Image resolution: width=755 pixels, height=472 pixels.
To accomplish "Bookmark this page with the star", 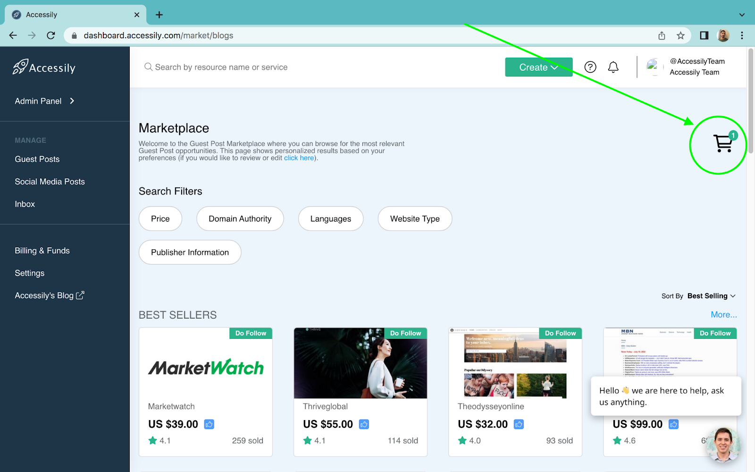I will (680, 35).
